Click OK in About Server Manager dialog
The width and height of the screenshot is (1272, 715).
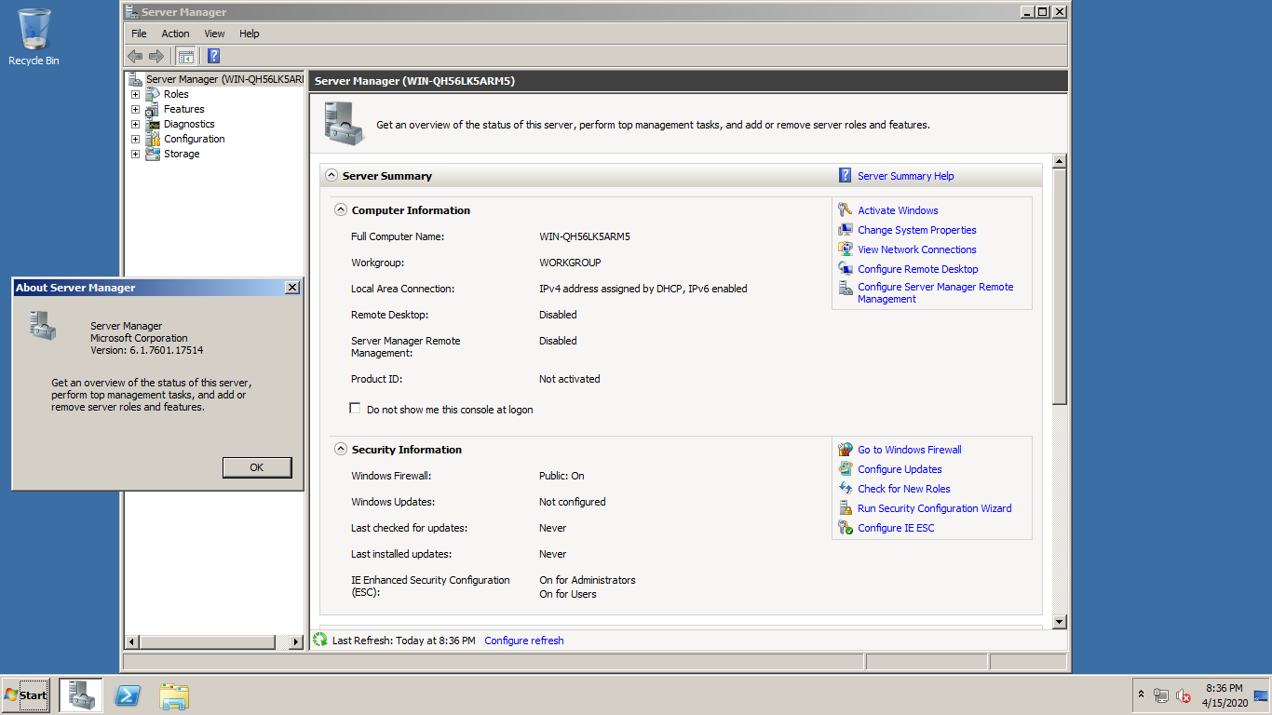[x=257, y=467]
